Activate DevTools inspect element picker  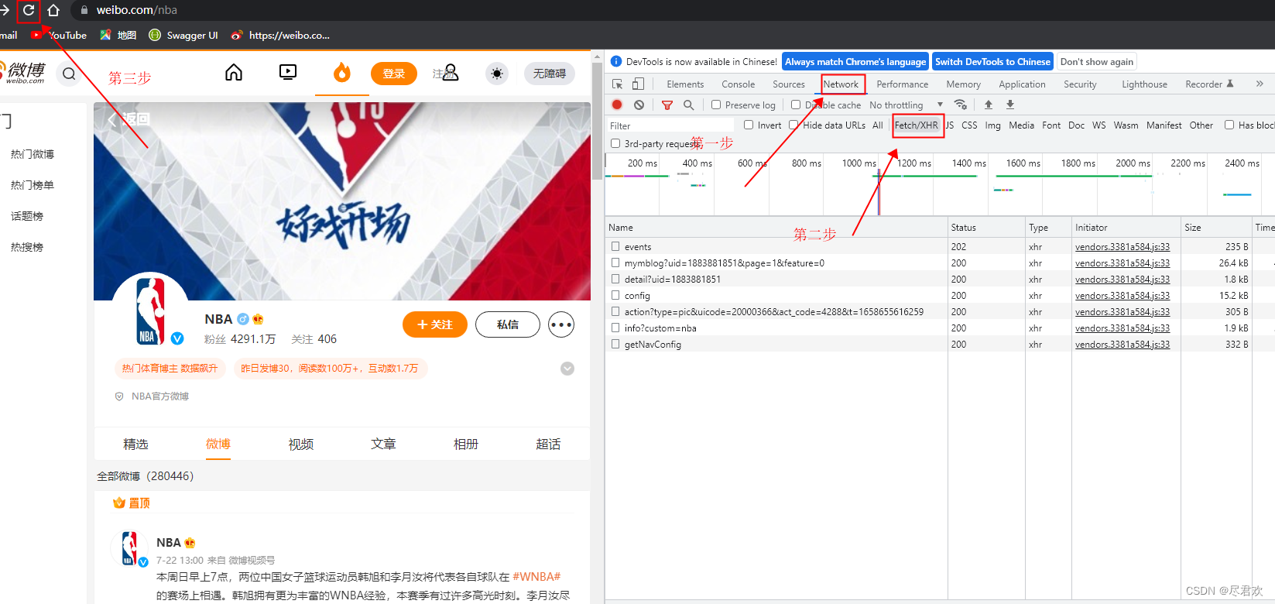[617, 84]
